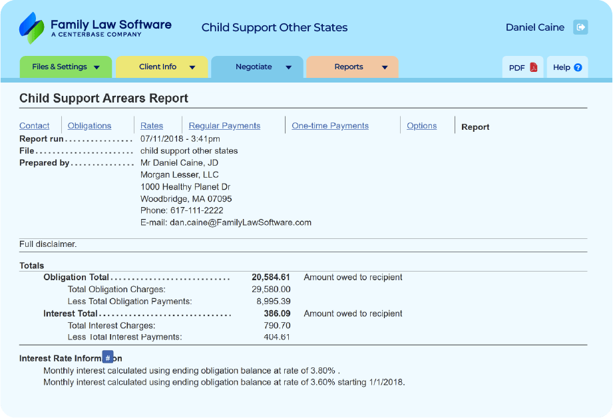Open the Rates page link
Screen dimensions: 613x418
[152, 126]
